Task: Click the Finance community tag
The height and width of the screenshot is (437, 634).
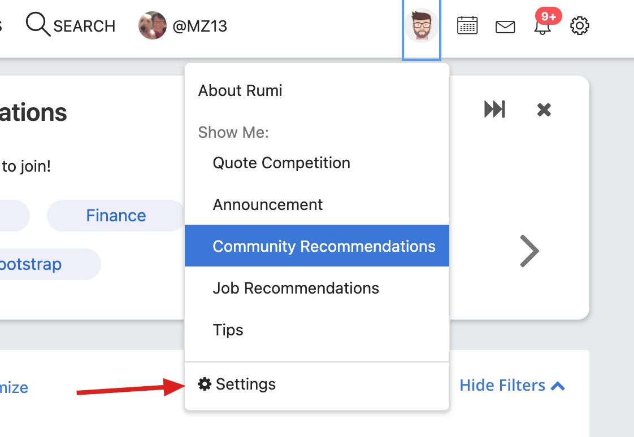Action: pyautogui.click(x=116, y=216)
